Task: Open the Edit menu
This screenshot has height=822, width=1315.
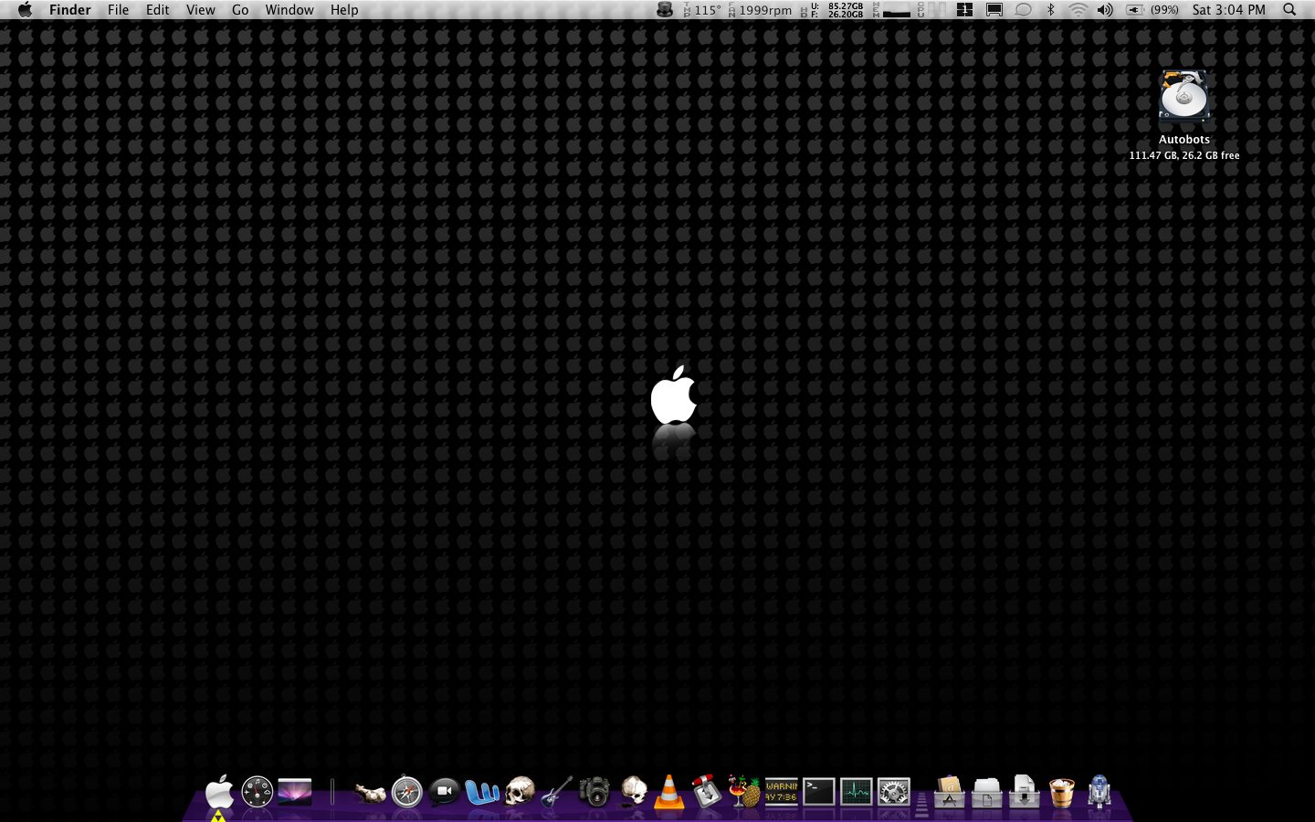Action: [x=157, y=10]
